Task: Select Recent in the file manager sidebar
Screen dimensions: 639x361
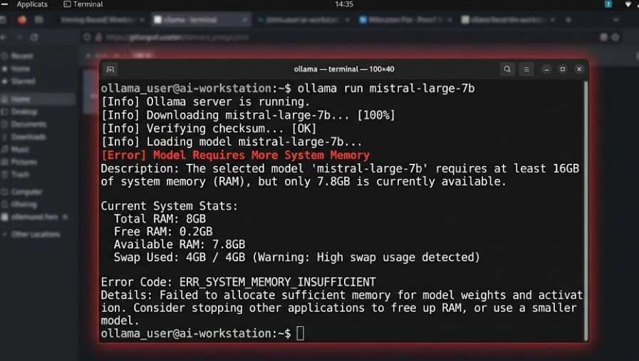Action: pos(21,56)
